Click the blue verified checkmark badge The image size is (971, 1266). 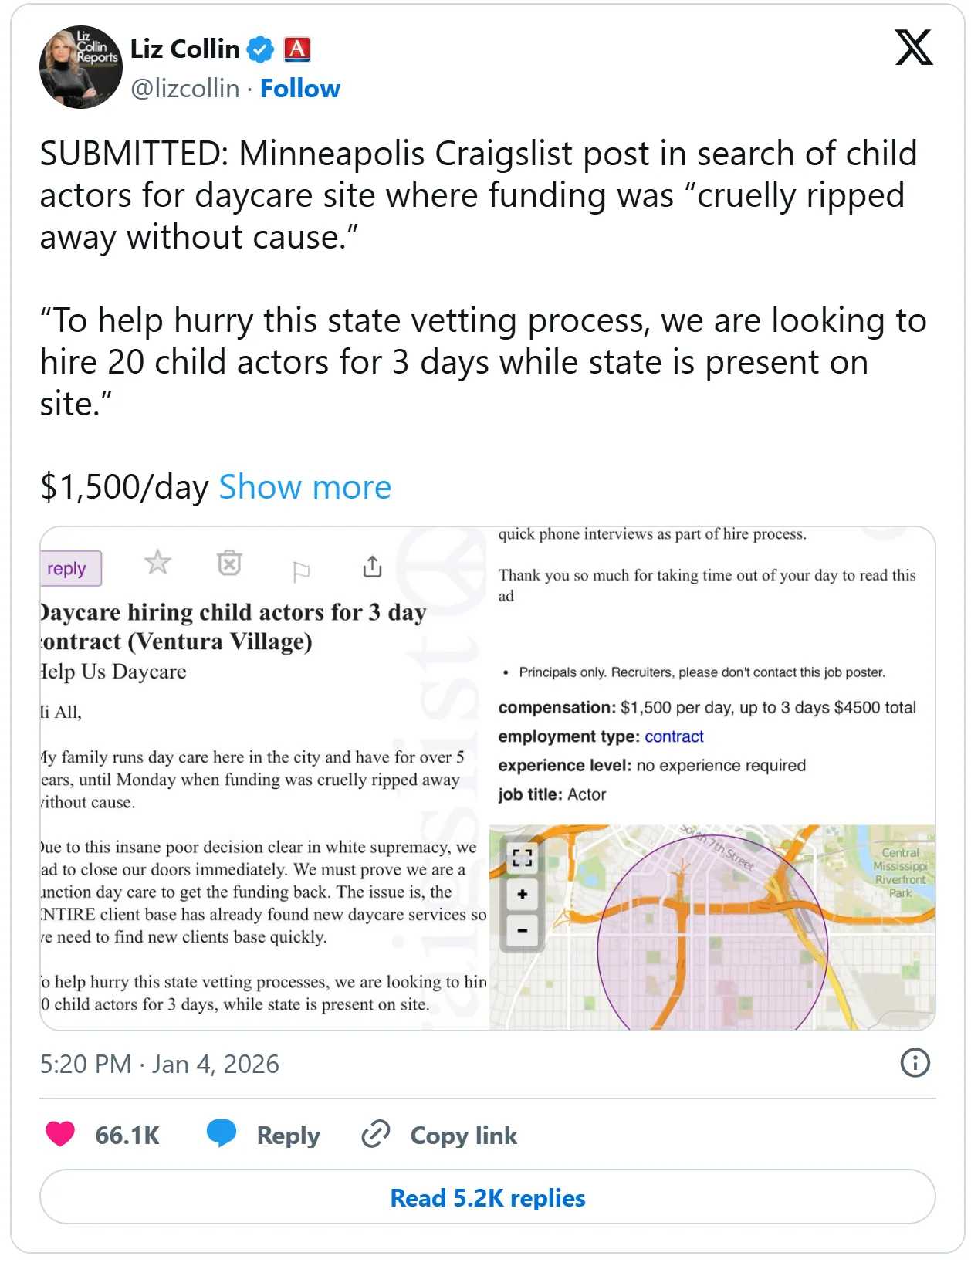(260, 49)
